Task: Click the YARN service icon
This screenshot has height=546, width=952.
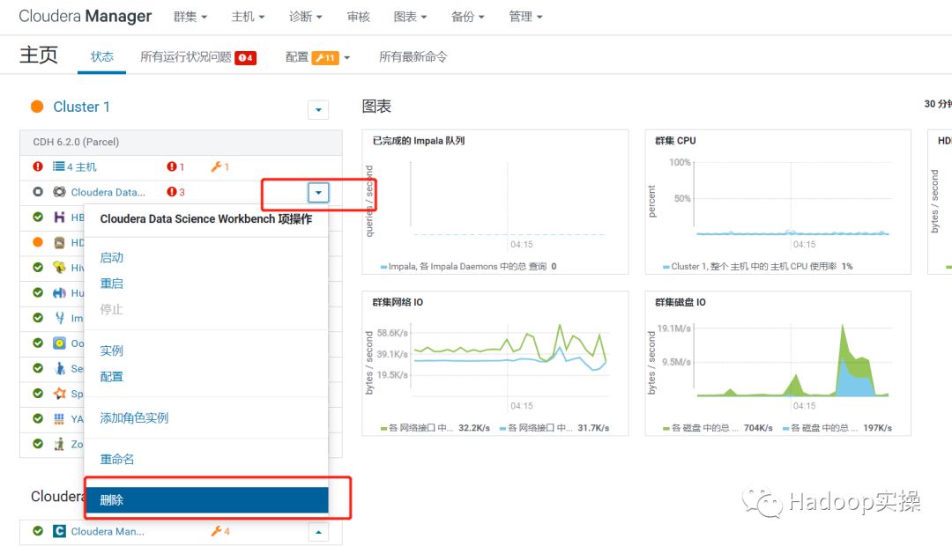Action: click(x=59, y=418)
